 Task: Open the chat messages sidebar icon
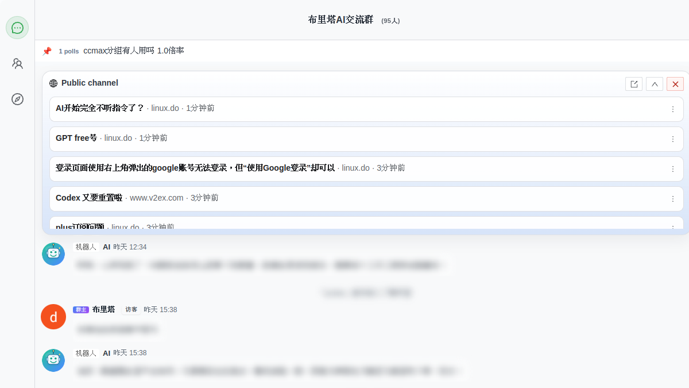[17, 28]
